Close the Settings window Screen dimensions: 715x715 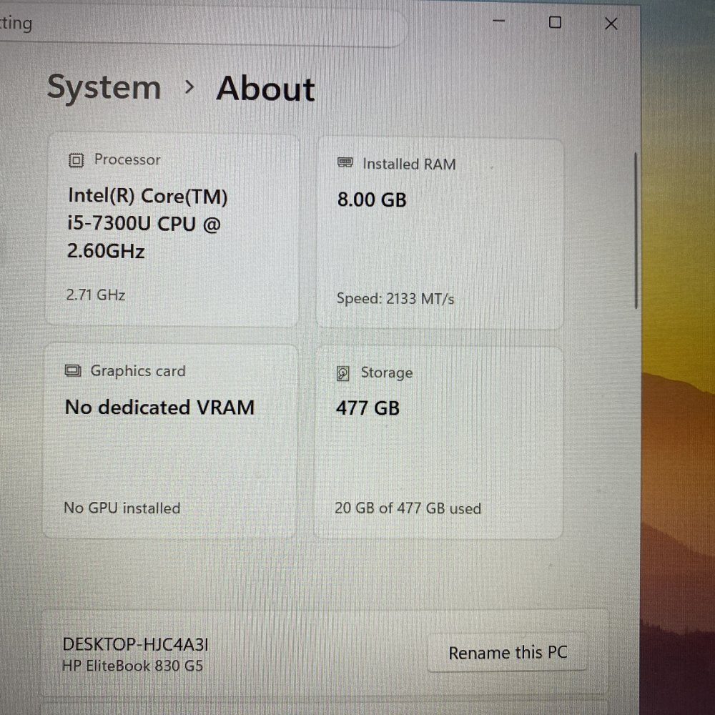(x=611, y=24)
